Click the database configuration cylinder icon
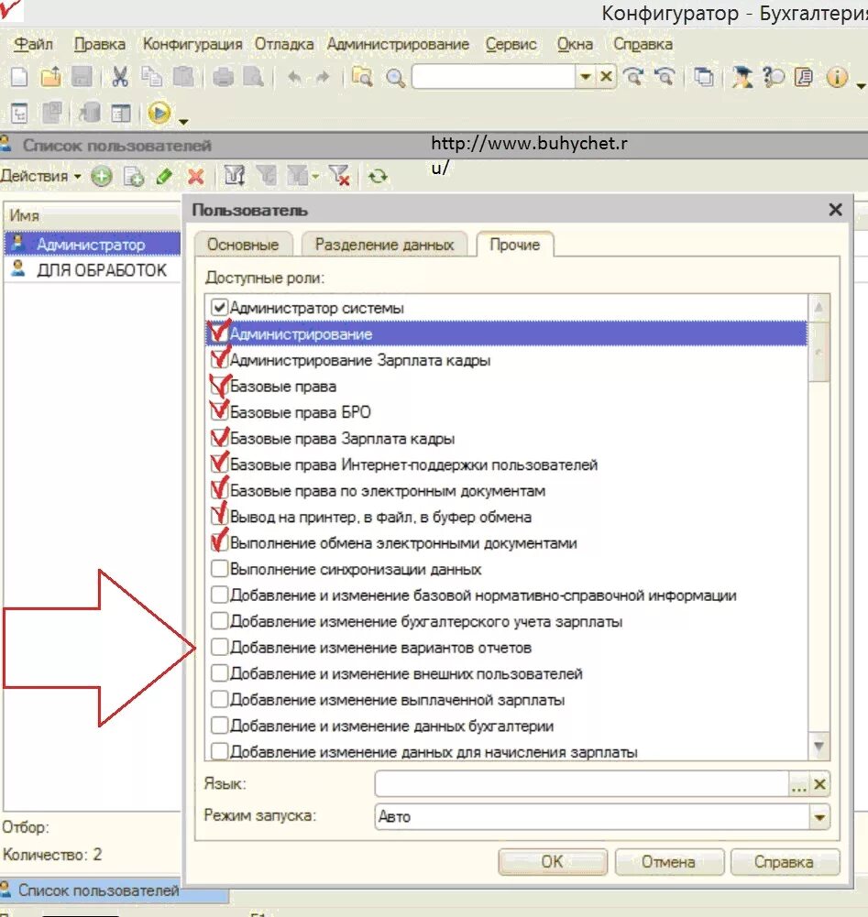Image resolution: width=868 pixels, height=917 pixels. [x=89, y=113]
